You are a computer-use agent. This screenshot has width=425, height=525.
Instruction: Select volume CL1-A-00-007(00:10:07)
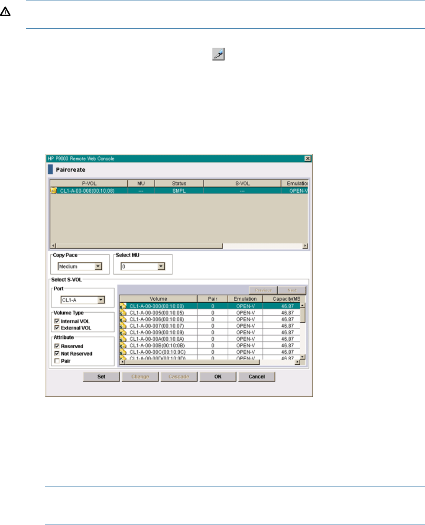point(210,326)
